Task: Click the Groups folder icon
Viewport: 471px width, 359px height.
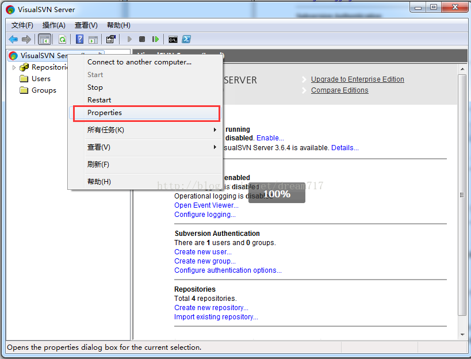Action: (x=24, y=90)
